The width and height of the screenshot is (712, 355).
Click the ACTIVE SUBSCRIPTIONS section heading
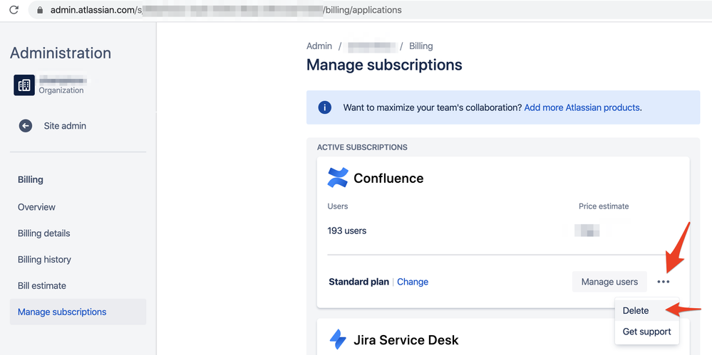pyautogui.click(x=362, y=147)
